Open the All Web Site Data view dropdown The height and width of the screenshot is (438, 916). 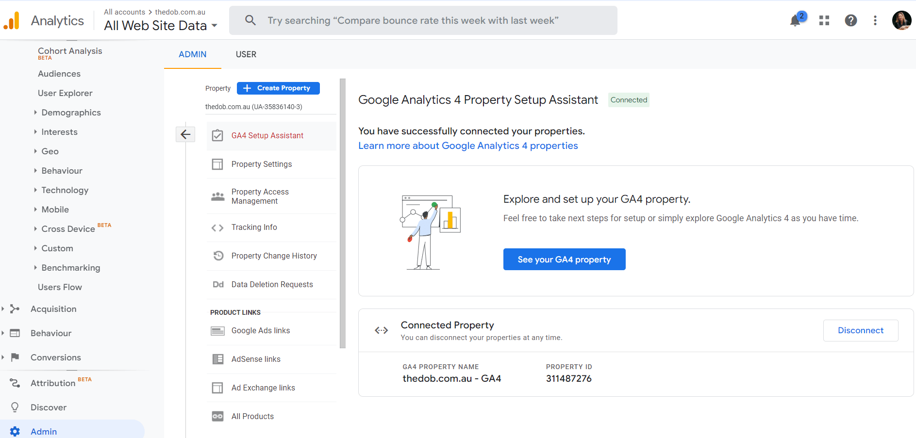[161, 25]
